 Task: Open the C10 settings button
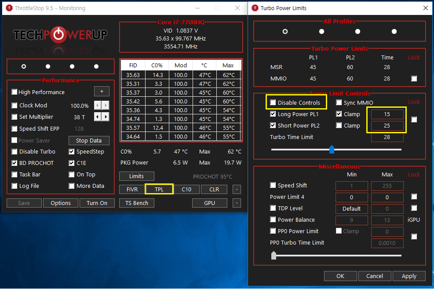pos(186,189)
